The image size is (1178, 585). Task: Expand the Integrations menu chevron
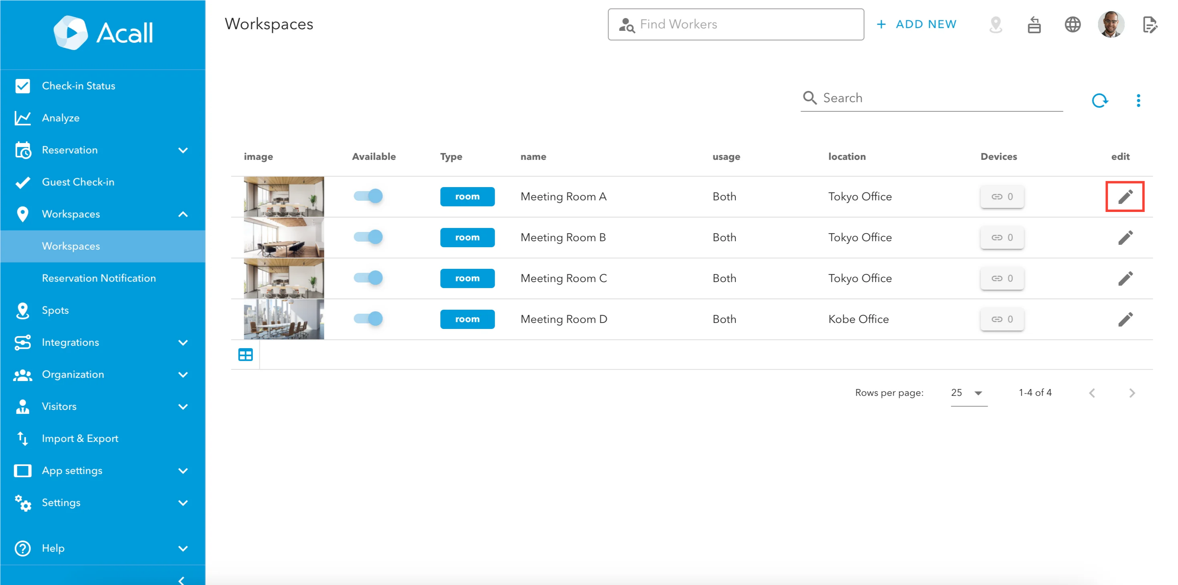pyautogui.click(x=183, y=343)
